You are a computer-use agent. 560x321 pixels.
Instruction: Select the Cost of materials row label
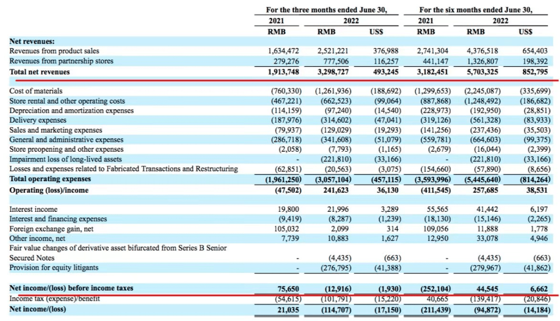(36, 91)
